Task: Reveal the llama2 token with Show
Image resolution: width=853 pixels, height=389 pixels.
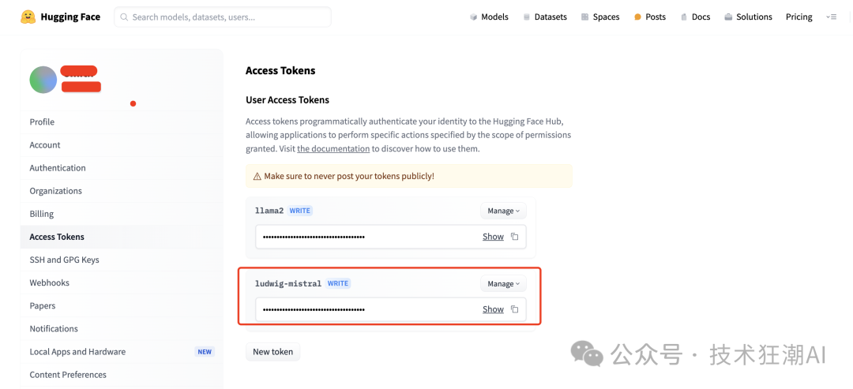Action: pyautogui.click(x=493, y=237)
